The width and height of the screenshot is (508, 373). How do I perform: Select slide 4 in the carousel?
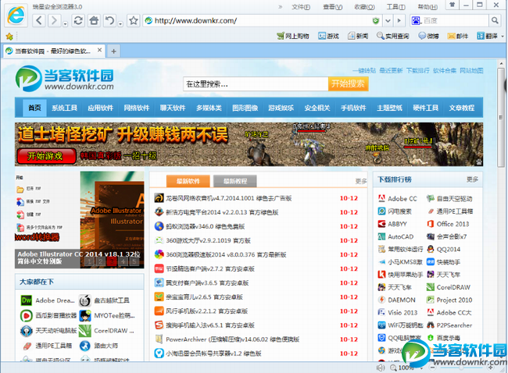pyautogui.click(x=123, y=261)
